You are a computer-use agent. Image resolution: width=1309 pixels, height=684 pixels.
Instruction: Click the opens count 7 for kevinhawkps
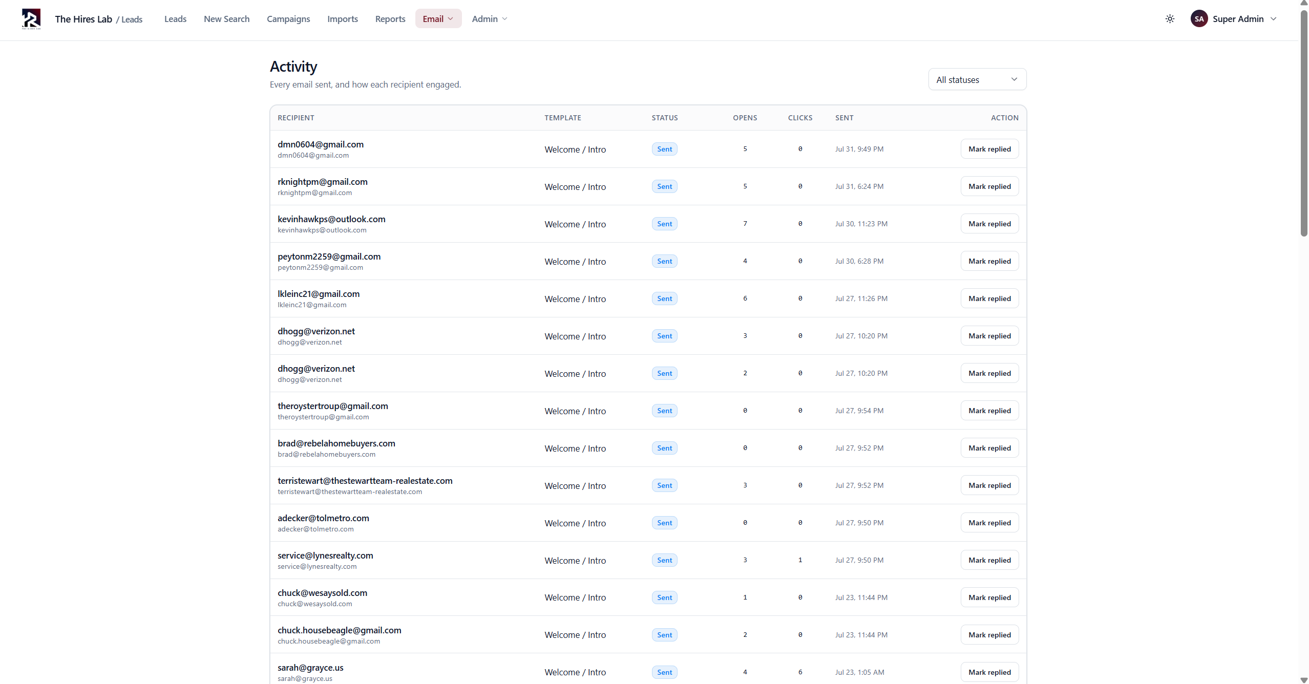[745, 224]
